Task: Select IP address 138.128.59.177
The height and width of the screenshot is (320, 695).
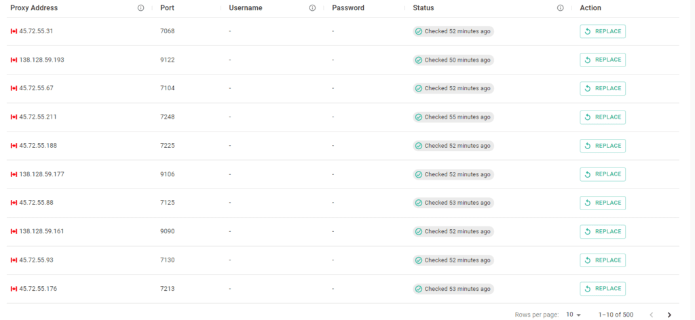Action: pos(41,174)
